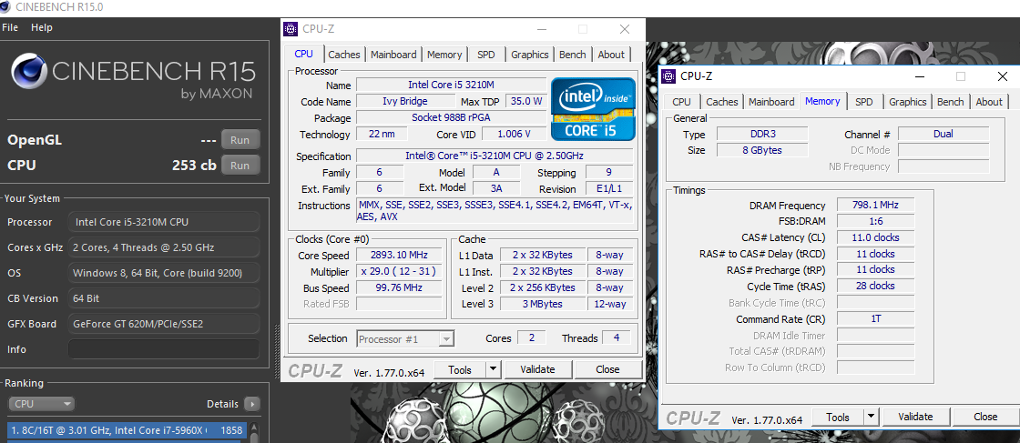This screenshot has width=1020, height=443.
Task: Switch to the CPU tab in right CPU-Z
Action: tap(681, 102)
